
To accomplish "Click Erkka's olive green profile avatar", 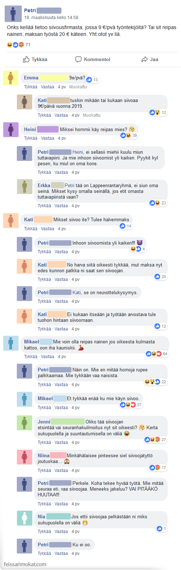I will coord(24,186).
